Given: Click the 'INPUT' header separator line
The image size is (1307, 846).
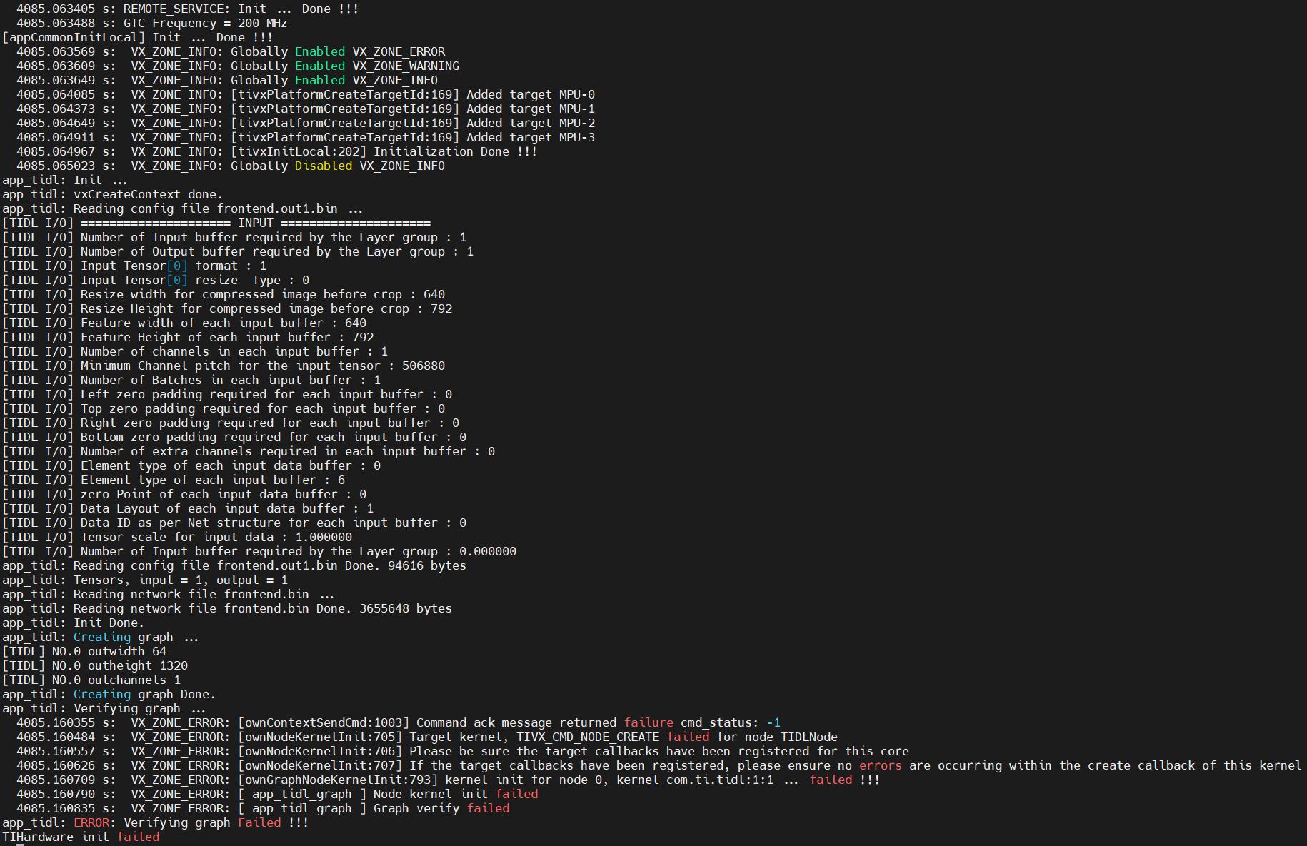Looking at the screenshot, I should [x=216, y=223].
